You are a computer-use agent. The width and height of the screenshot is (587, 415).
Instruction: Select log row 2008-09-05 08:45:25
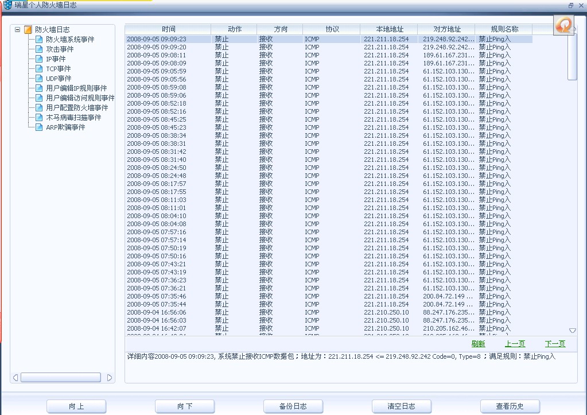point(329,119)
